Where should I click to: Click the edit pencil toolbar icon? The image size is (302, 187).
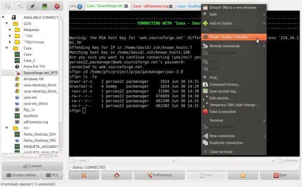[32, 6]
